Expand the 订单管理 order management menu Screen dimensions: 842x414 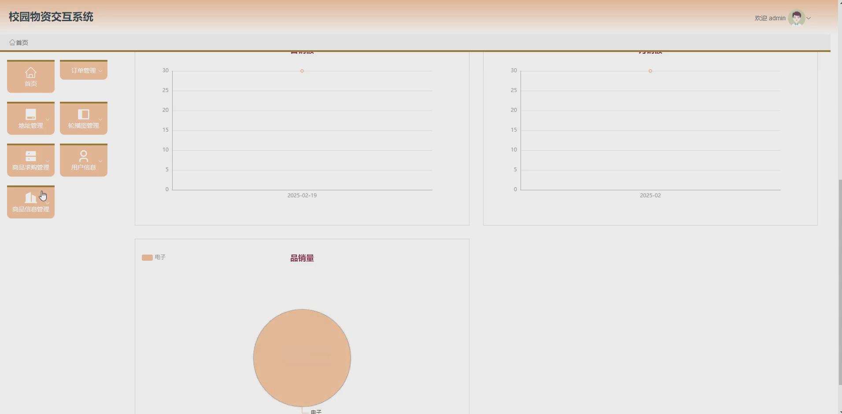coord(84,70)
